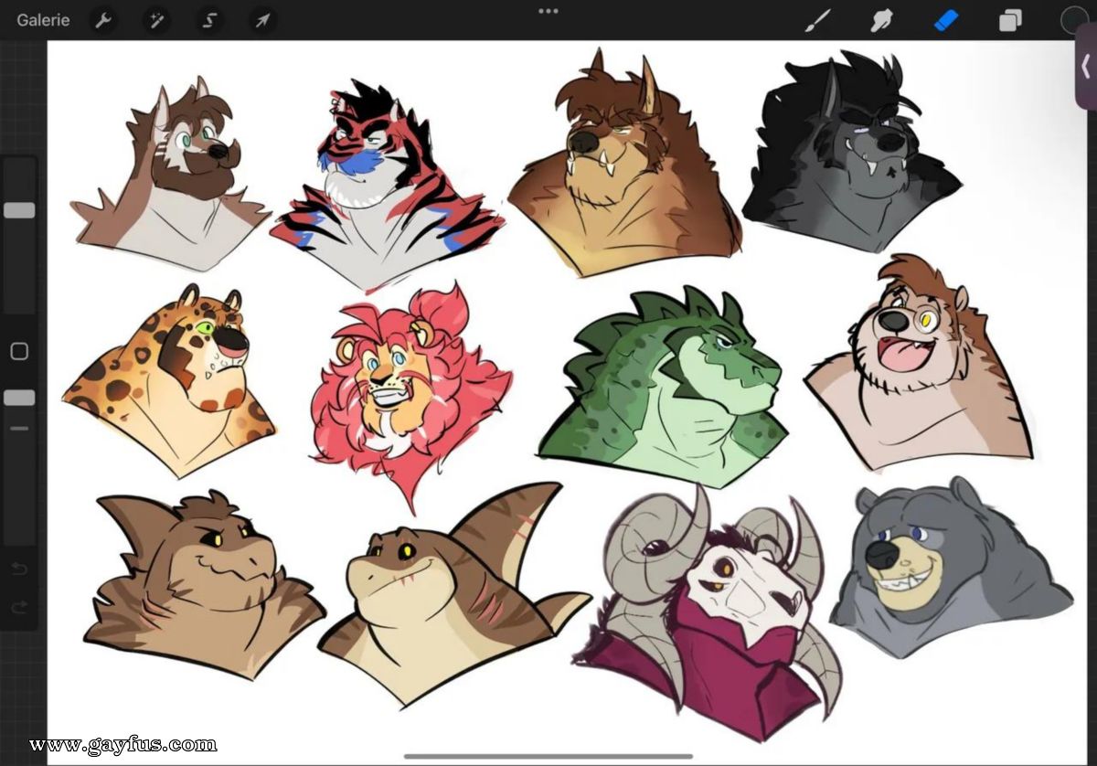Click the brush size slider handle
This screenshot has height=766, width=1097.
click(19, 210)
